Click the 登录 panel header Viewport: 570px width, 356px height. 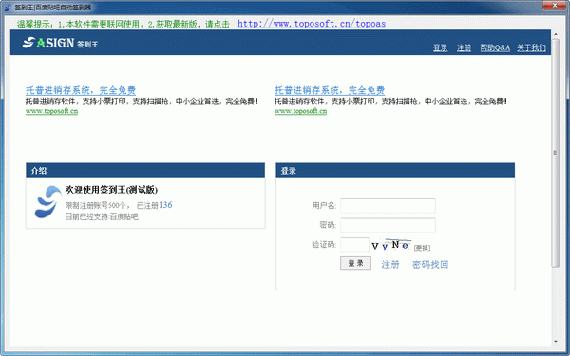(x=395, y=170)
